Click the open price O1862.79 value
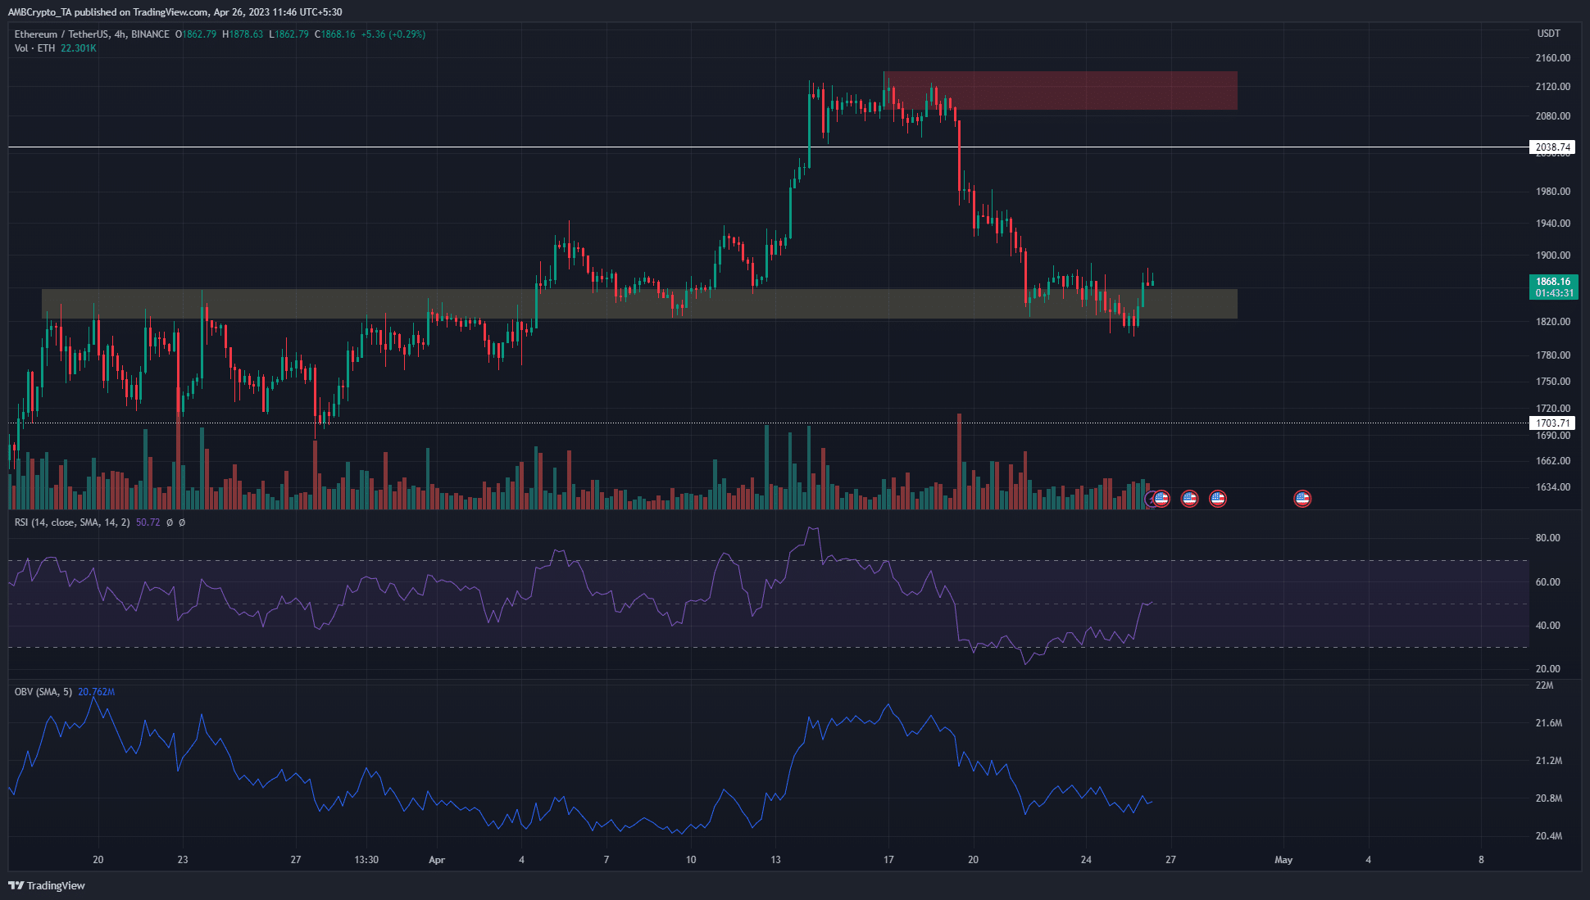1590x900 pixels. point(196,34)
